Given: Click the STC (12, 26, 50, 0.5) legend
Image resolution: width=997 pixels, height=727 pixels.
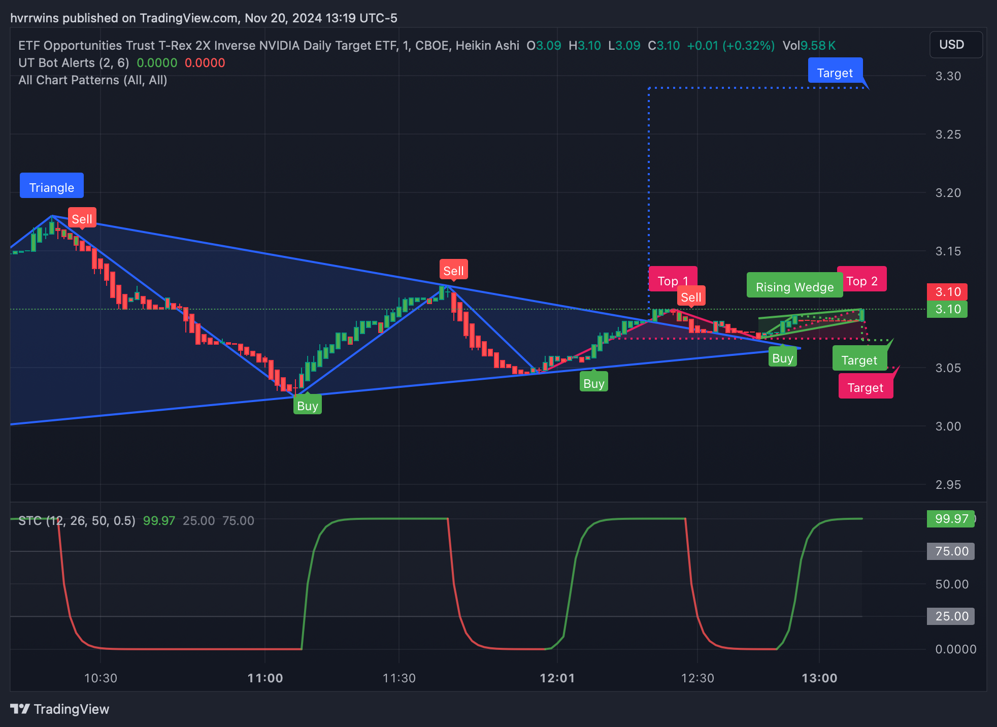Looking at the screenshot, I should tap(77, 521).
